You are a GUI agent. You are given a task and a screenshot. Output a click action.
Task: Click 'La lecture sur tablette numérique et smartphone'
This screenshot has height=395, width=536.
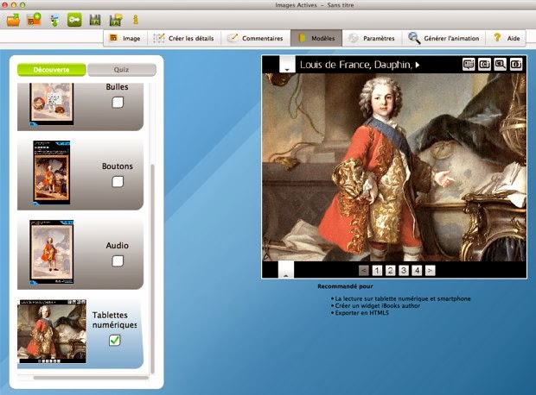tap(403, 298)
